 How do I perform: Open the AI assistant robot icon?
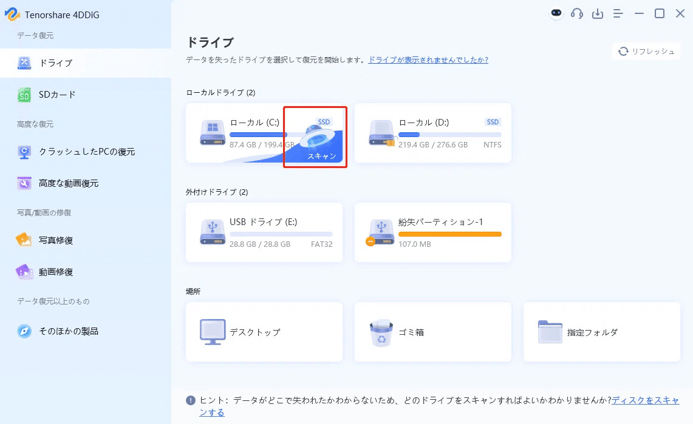click(x=556, y=13)
